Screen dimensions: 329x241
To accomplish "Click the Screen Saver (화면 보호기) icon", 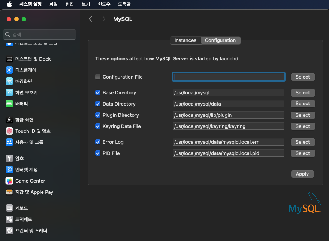I will pyautogui.click(x=9, y=92).
